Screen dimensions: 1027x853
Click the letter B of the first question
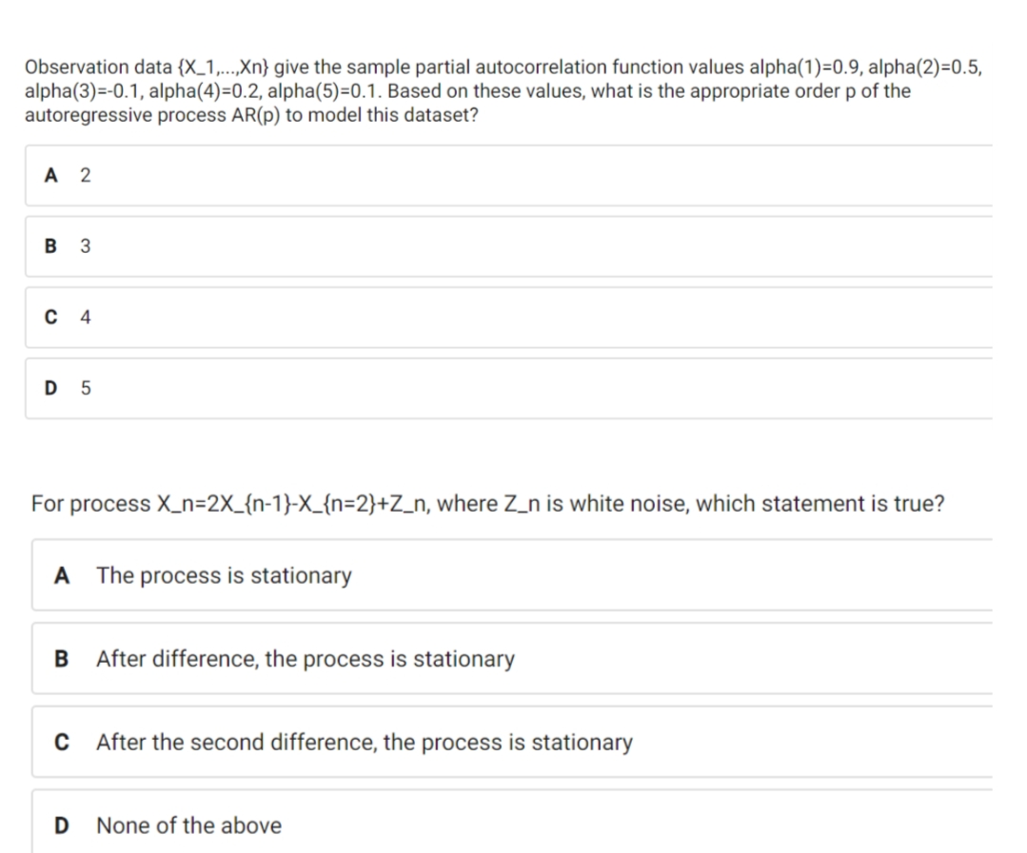pos(49,246)
